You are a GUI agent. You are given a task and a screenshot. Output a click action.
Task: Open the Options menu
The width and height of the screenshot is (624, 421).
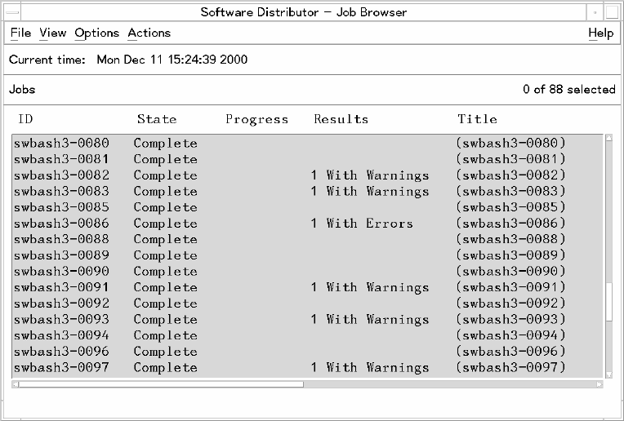pos(96,33)
